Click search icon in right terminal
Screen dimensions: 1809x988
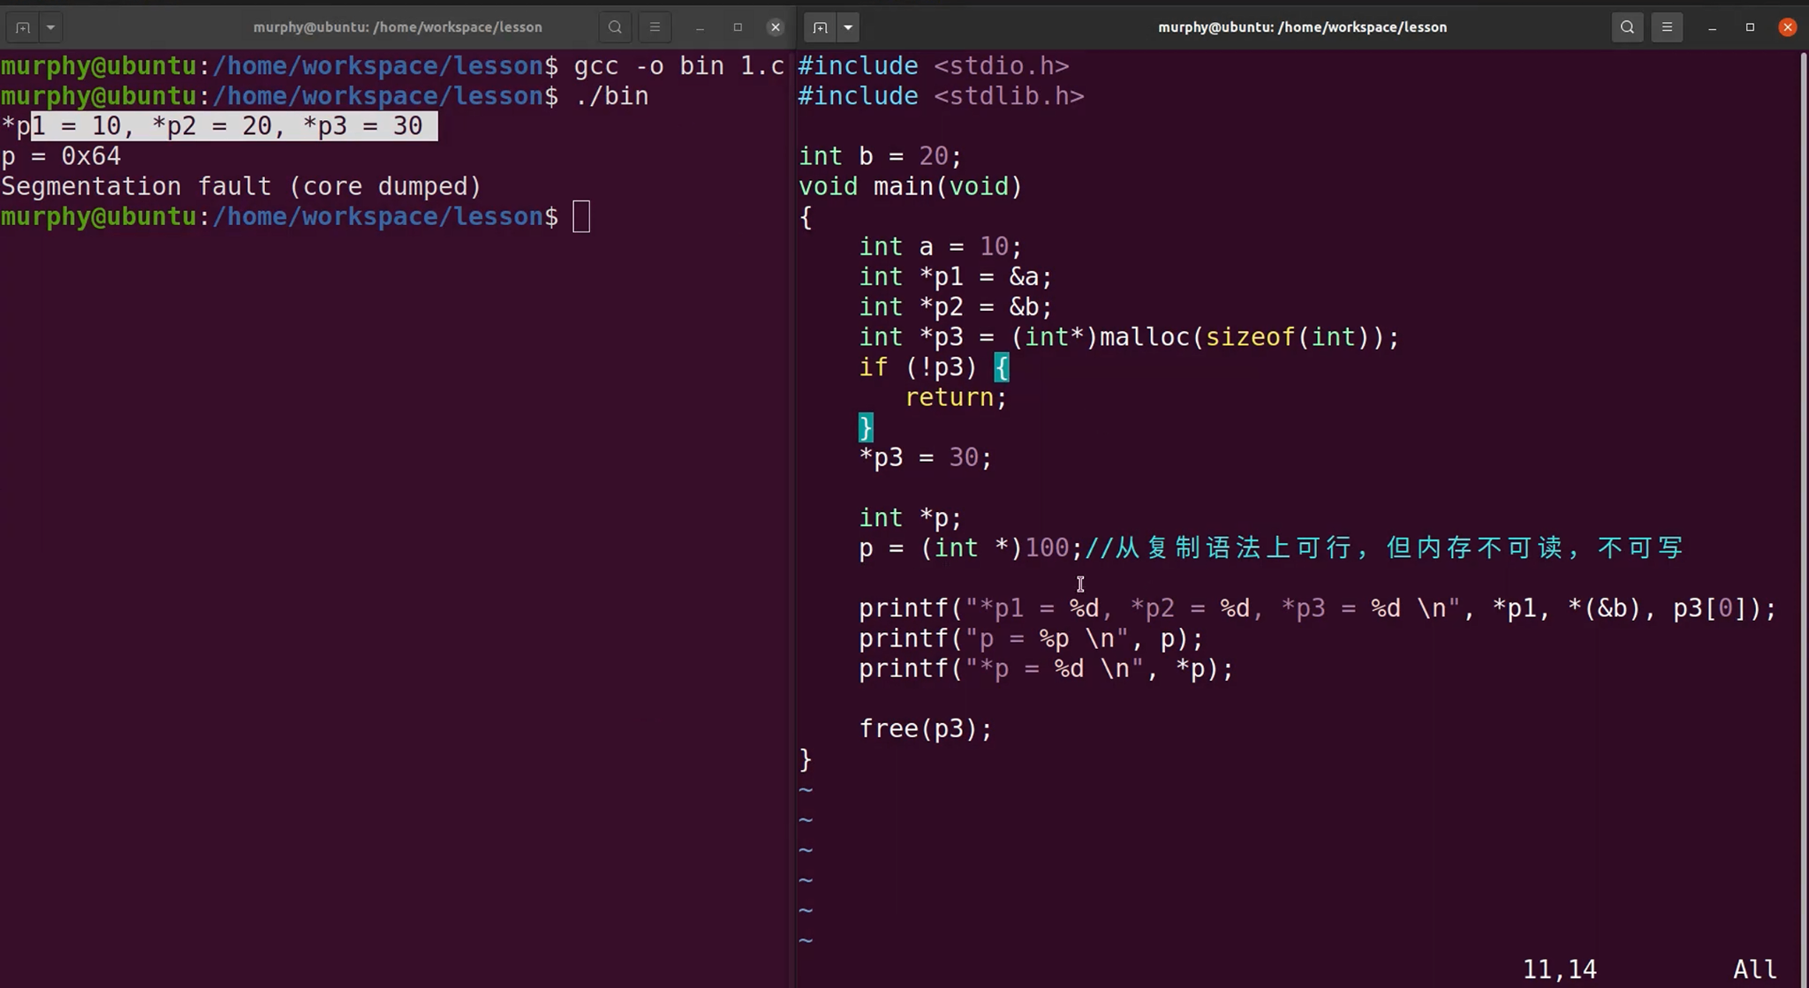(1627, 27)
